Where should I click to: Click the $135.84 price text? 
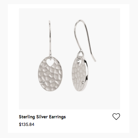coord(27,125)
